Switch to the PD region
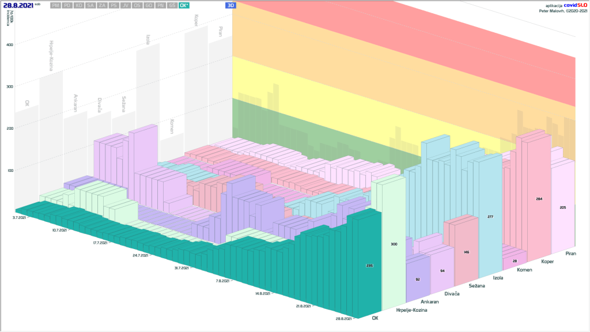This screenshot has height=332, width=590. click(67, 5)
